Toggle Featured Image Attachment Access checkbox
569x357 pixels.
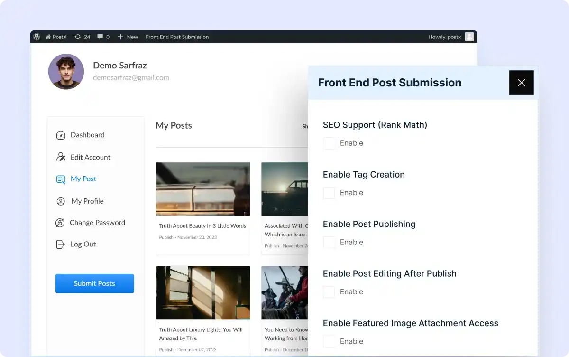pos(329,341)
